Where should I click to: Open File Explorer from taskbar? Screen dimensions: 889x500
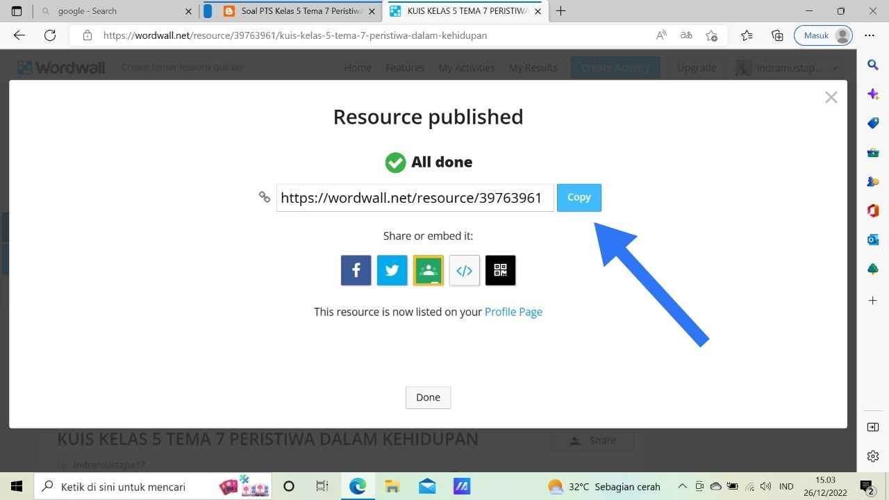click(x=392, y=486)
